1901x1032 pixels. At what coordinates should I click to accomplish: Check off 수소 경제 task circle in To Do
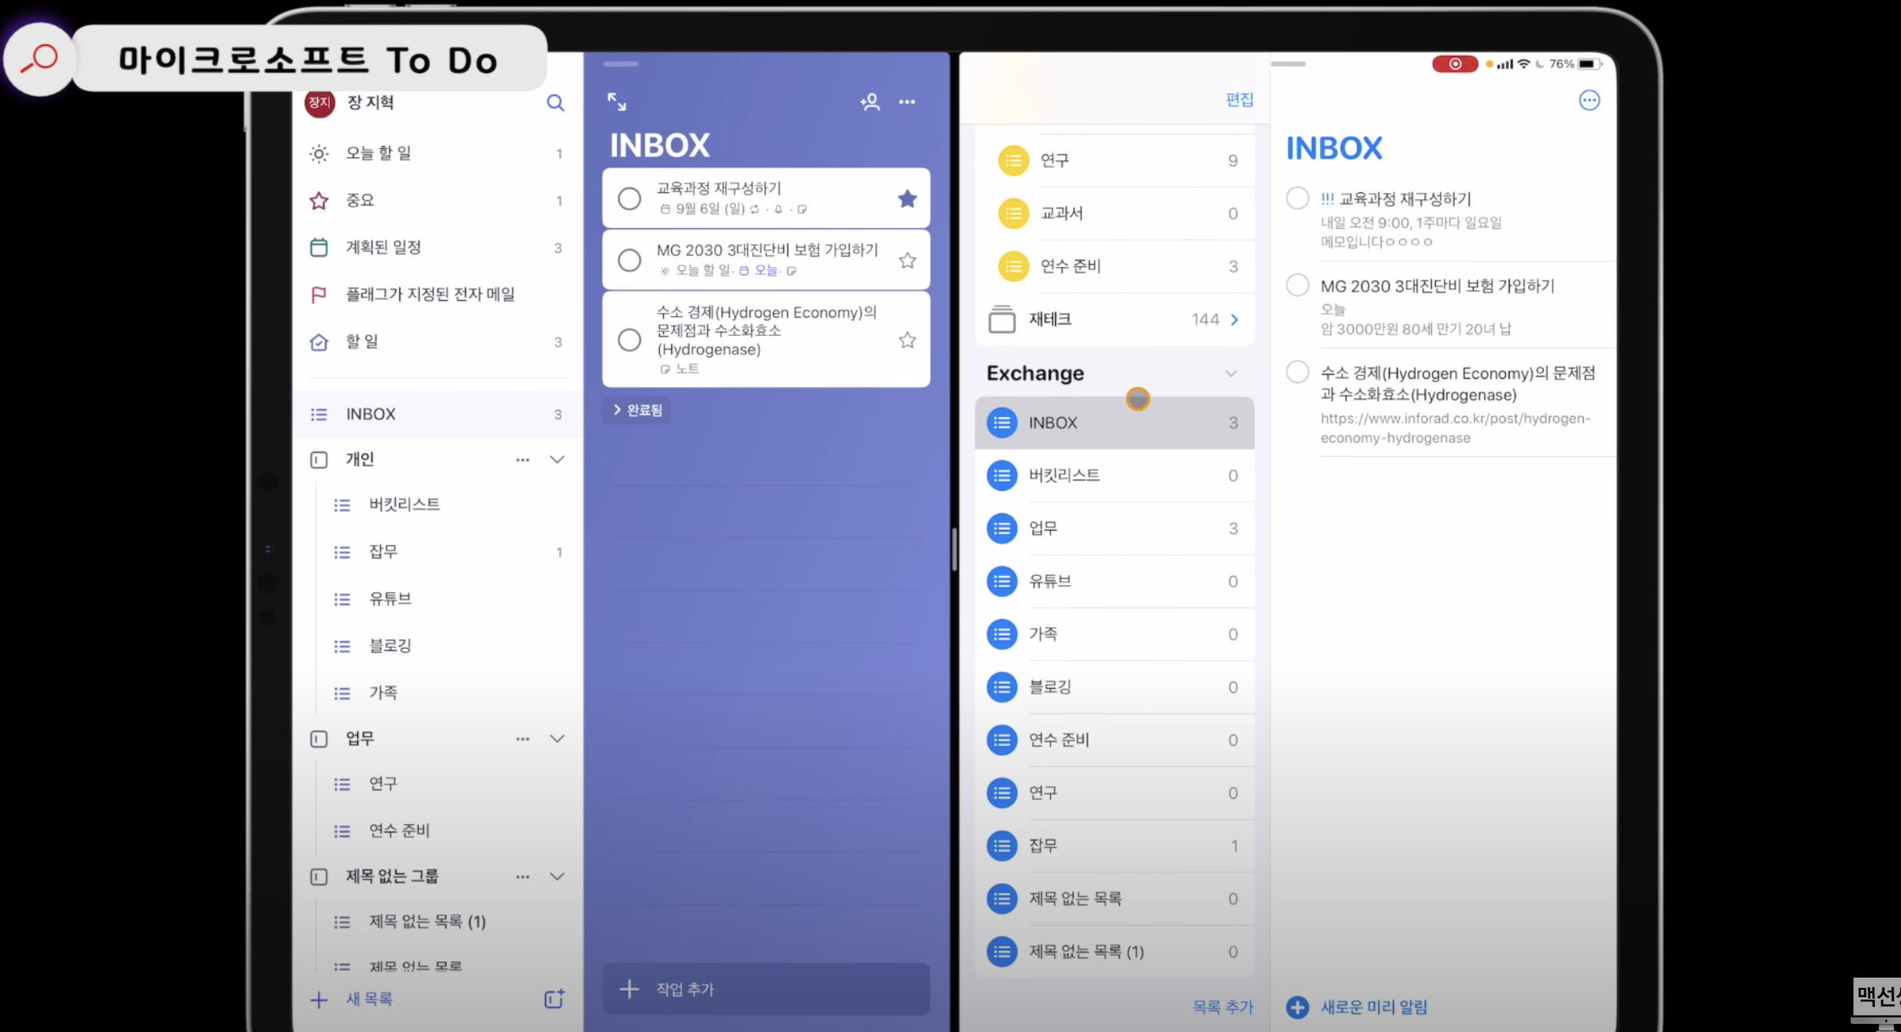click(x=629, y=339)
